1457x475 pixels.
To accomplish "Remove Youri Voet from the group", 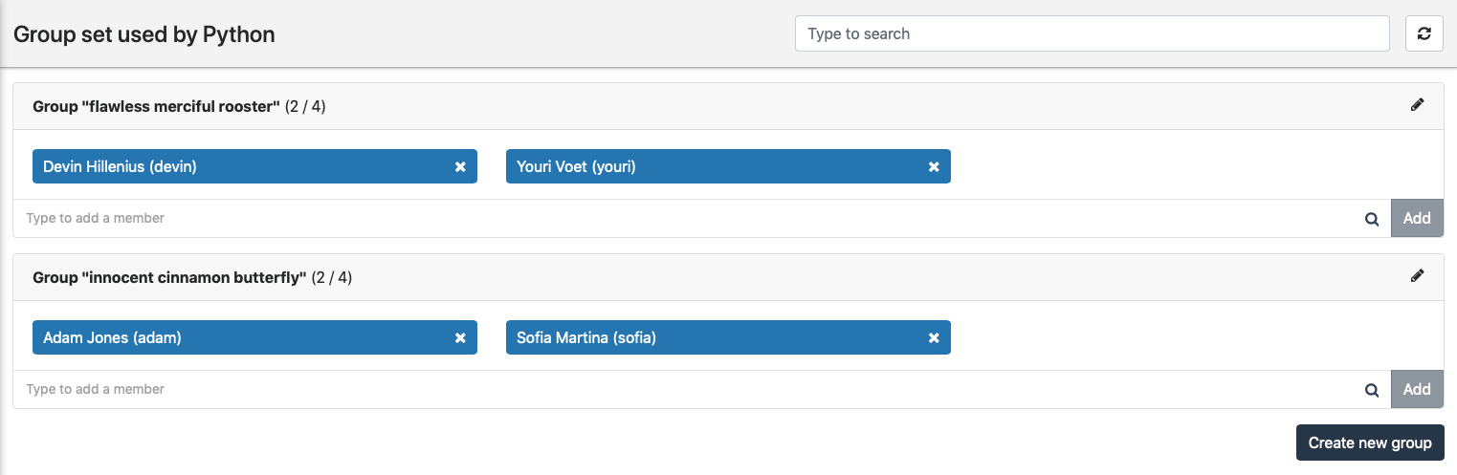I will pyautogui.click(x=934, y=166).
